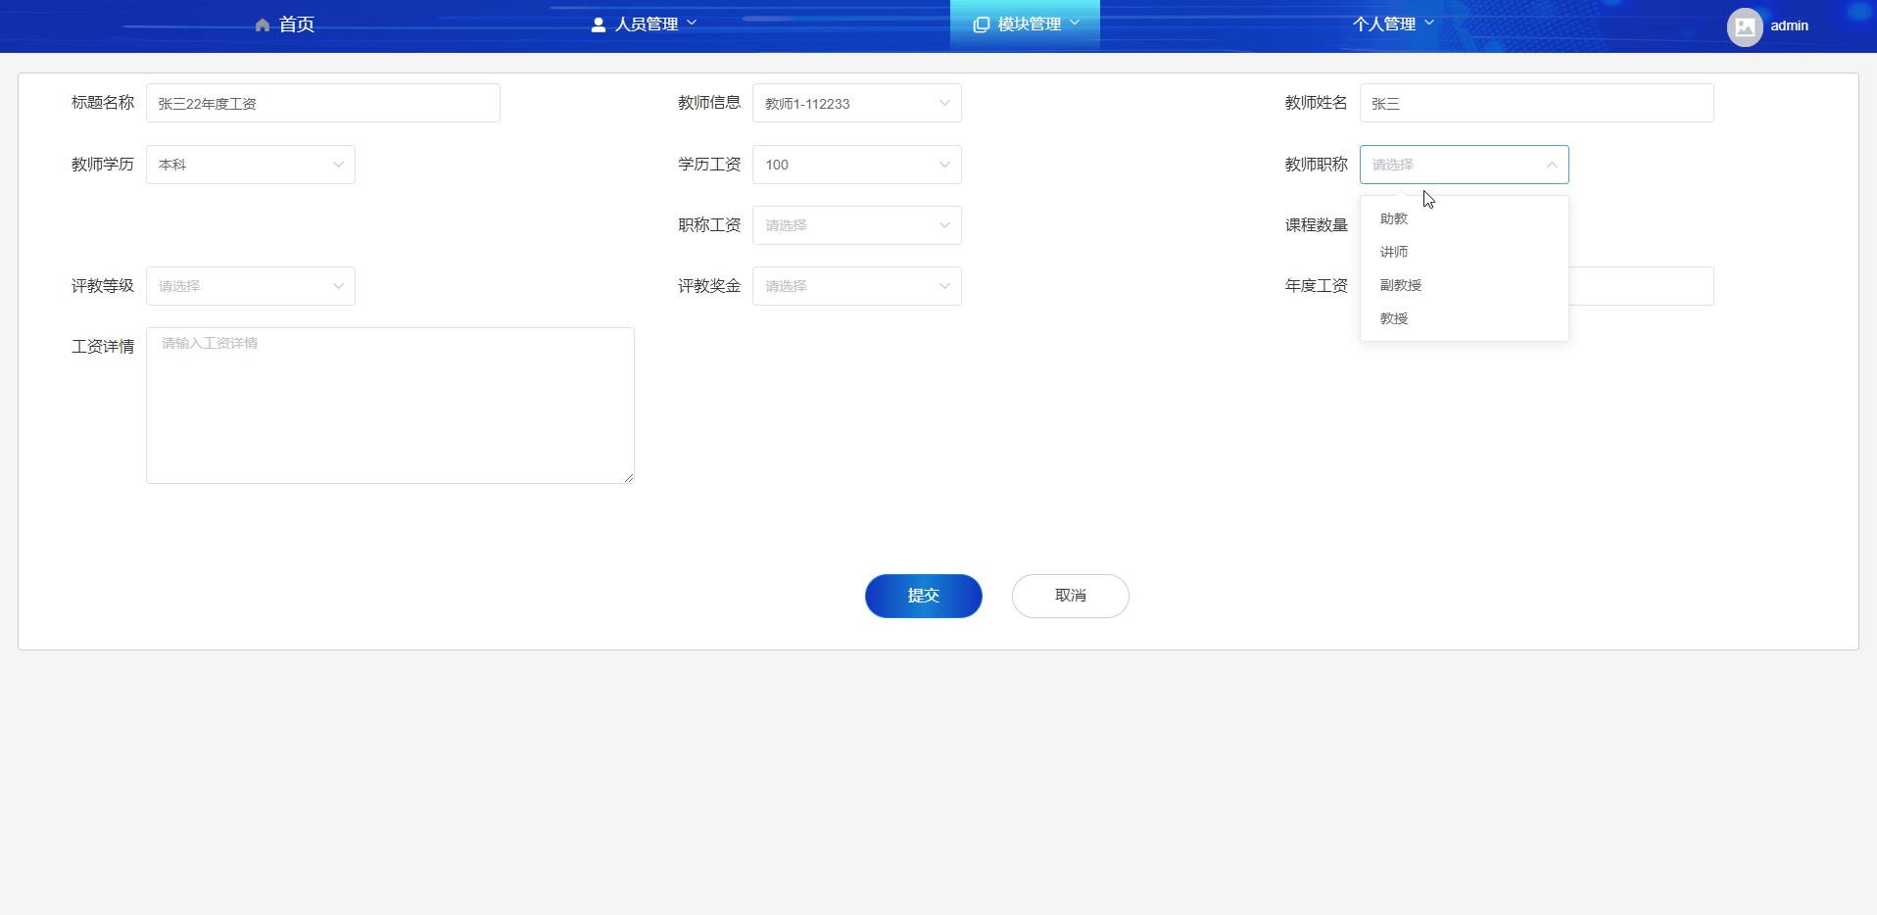Open the 人员管理 menu label
This screenshot has height=915, width=1877.
point(647,24)
